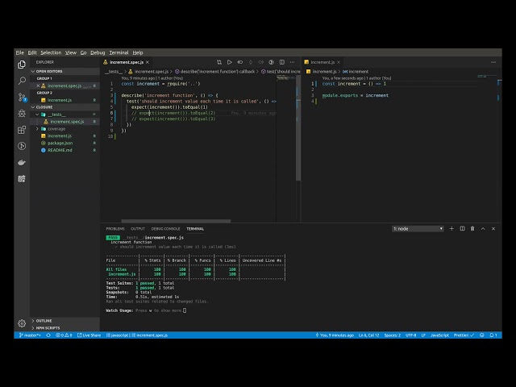This screenshot has height=387, width=516.
Task: Open more actions for the right editor group
Action: [x=493, y=62]
